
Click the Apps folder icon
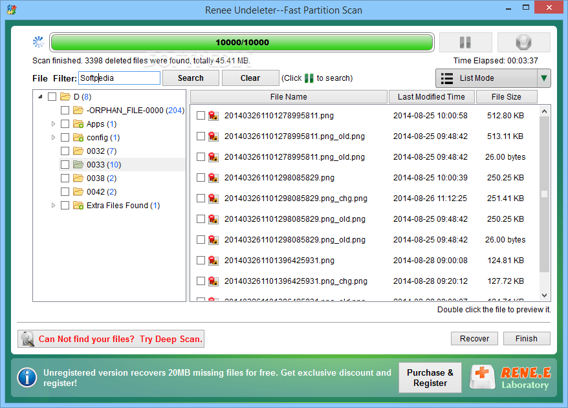point(78,123)
